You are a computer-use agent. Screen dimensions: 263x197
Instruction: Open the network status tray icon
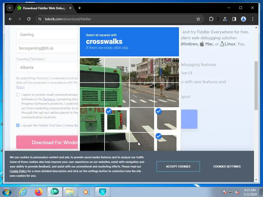click(x=231, y=192)
